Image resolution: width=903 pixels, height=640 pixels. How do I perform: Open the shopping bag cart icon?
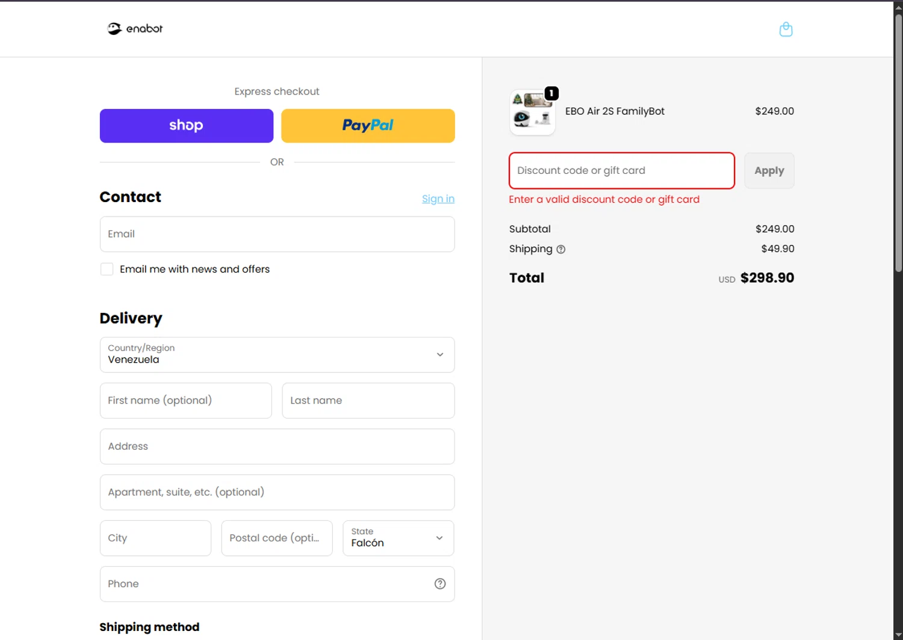(x=786, y=29)
